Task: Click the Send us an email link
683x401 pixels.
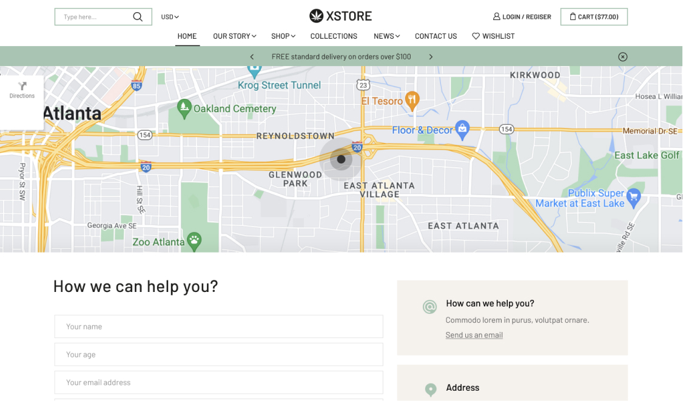Action: 474,335
